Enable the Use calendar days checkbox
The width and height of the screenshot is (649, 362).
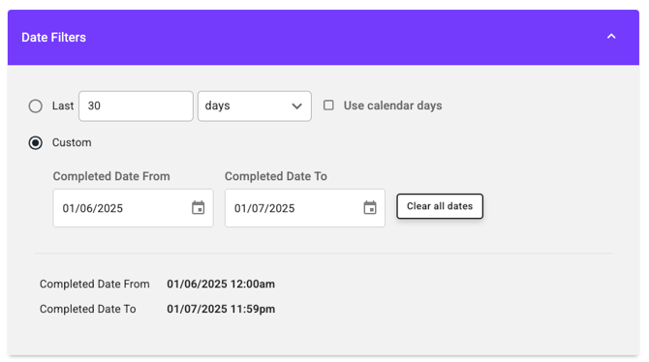[x=328, y=106]
